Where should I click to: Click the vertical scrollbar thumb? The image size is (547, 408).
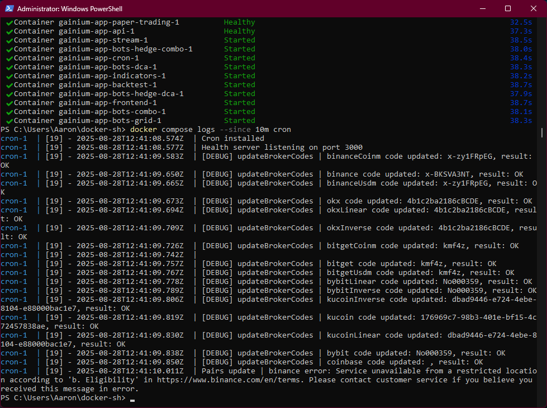[543, 132]
